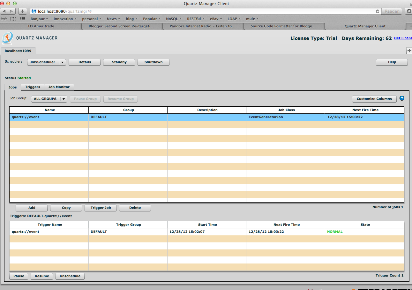Select the quartz://event trigger row
The height and width of the screenshot is (290, 412).
tap(49, 232)
